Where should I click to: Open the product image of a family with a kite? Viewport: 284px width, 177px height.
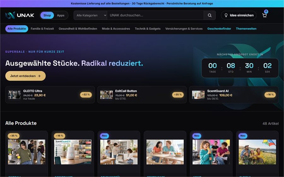coord(257,152)
